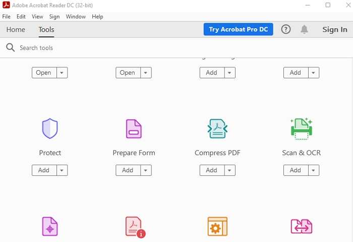Screen dimensions: 353x242
Task: Maximize the Acrobat Reader window
Action: [328, 5]
